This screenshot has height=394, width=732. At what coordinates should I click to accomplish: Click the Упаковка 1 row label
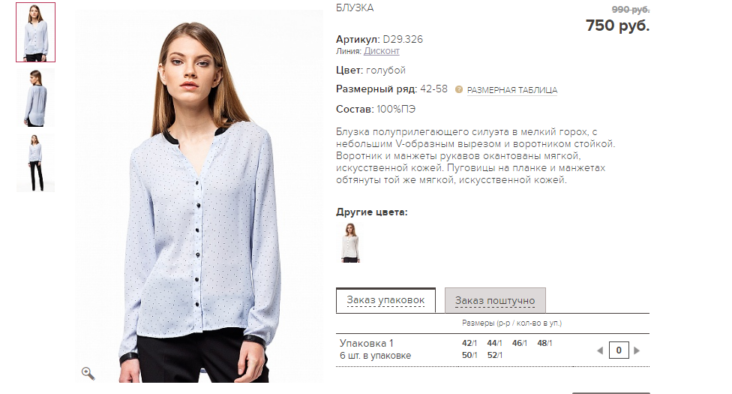pyautogui.click(x=367, y=343)
